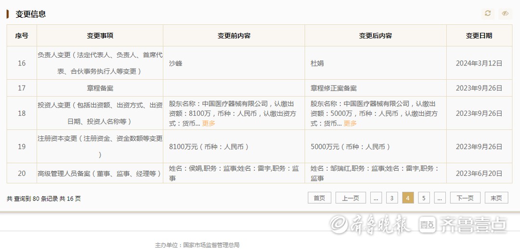Viewport: 520px width, 249px height.
Task: Click the refresh icon beside 变更信息
Action: [488, 13]
